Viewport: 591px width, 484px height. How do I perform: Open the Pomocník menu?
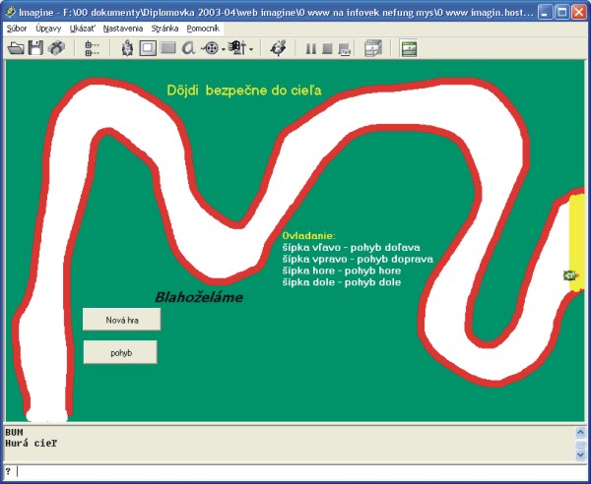pos(203,29)
